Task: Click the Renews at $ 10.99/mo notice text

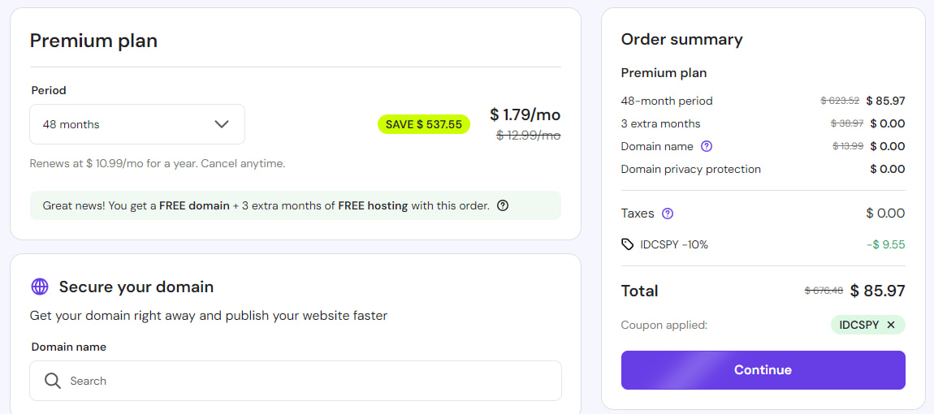Action: point(158,163)
